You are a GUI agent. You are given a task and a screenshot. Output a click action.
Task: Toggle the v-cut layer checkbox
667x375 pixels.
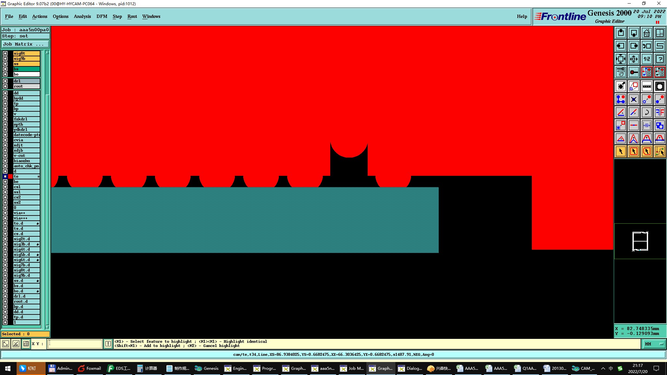5,156
